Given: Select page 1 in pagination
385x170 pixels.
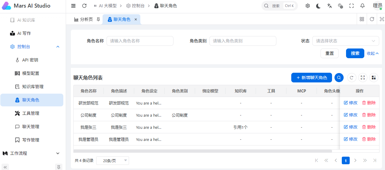Looking at the screenshot, I should [346, 160].
